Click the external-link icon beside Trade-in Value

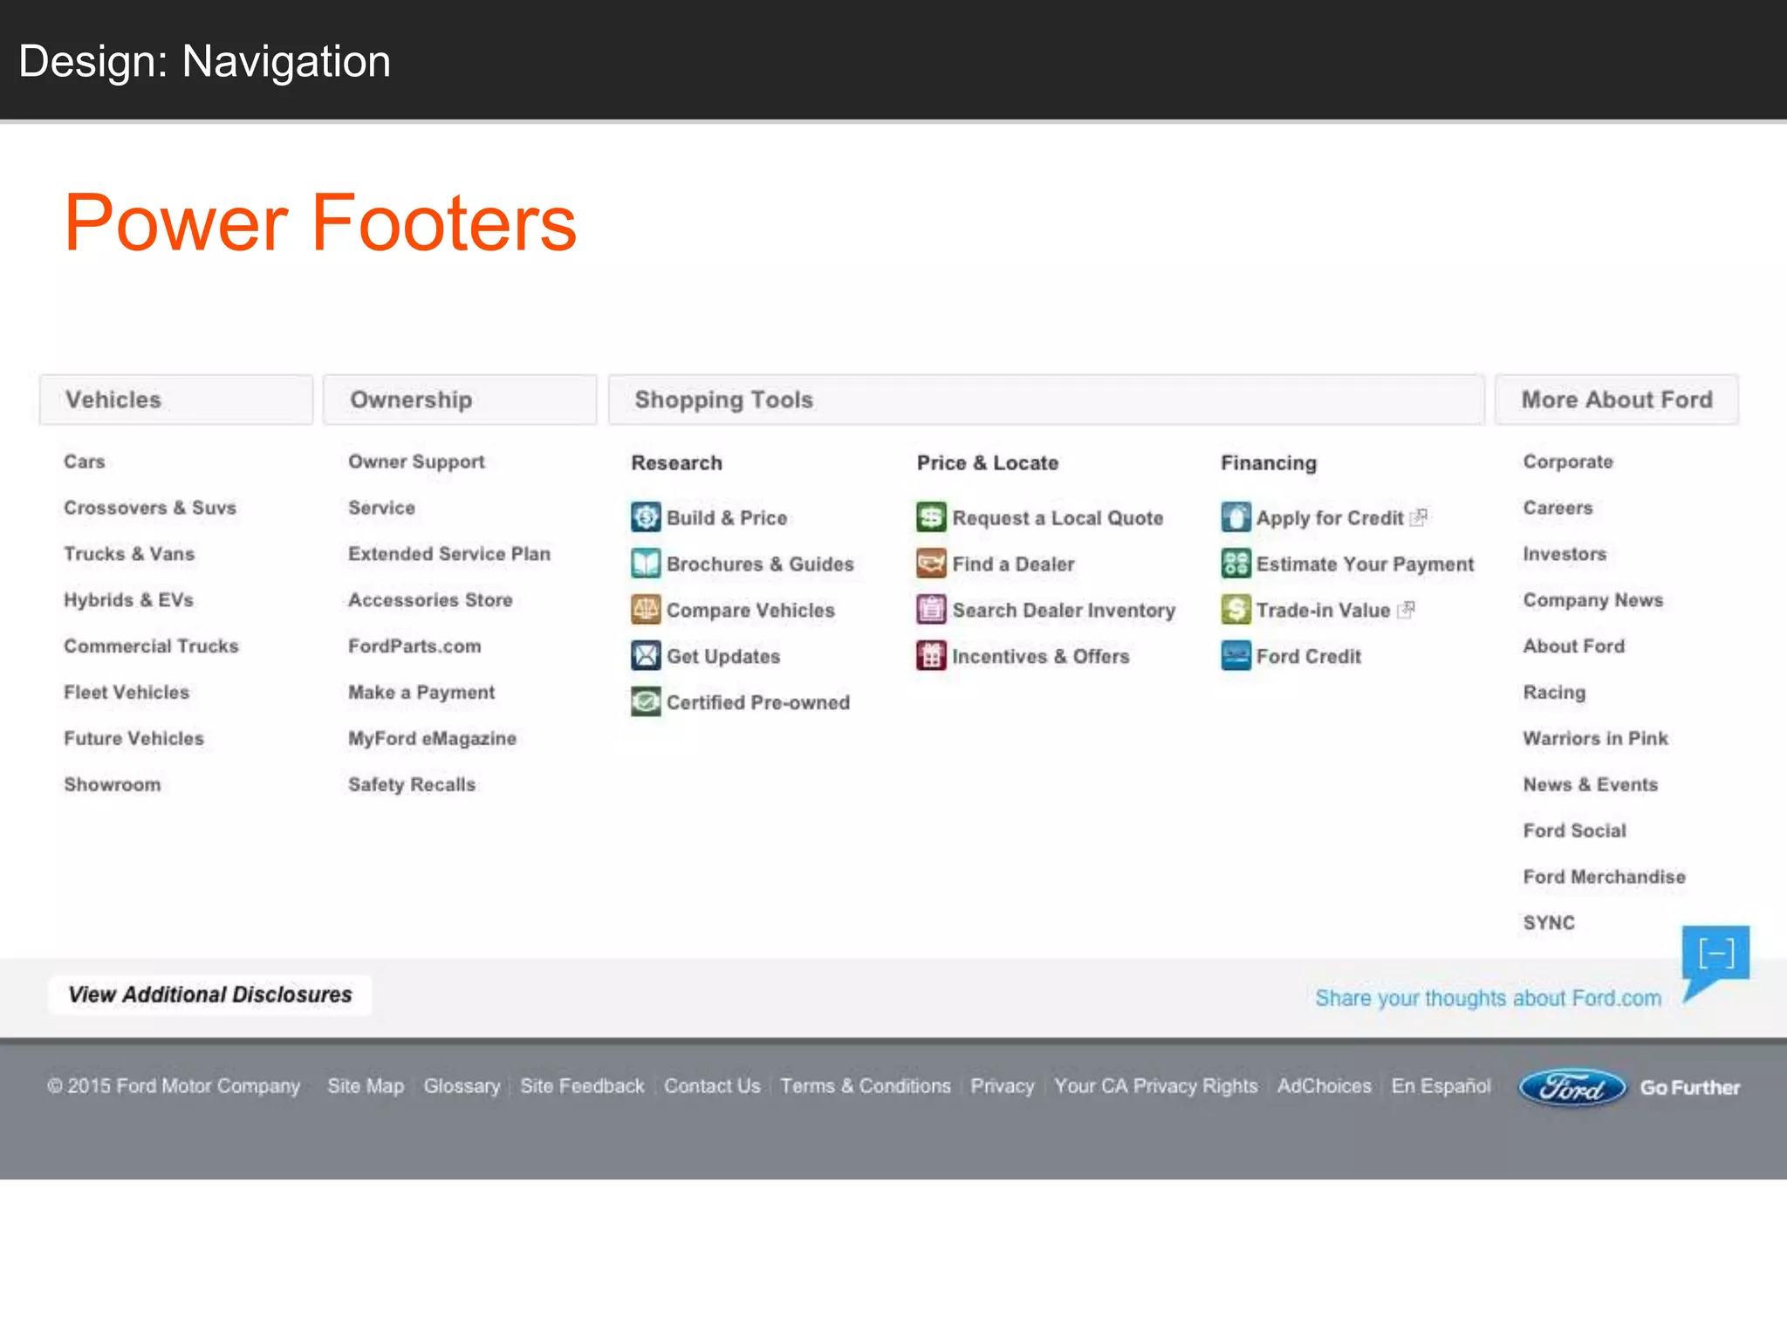click(x=1406, y=610)
